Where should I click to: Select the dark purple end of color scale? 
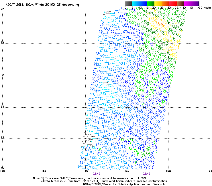point(199,3)
